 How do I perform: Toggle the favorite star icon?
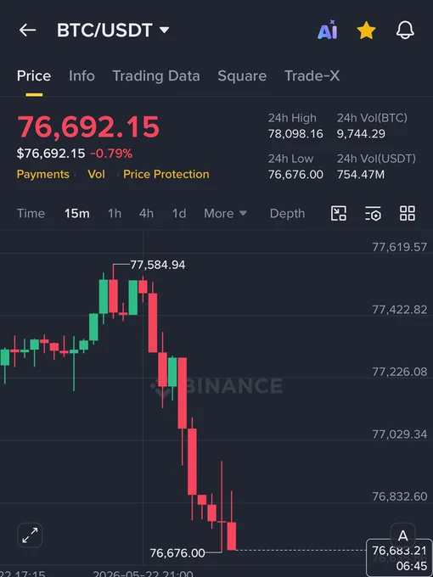click(x=367, y=31)
